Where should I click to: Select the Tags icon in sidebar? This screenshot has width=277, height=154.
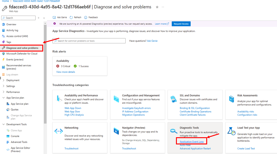(x=4, y=42)
